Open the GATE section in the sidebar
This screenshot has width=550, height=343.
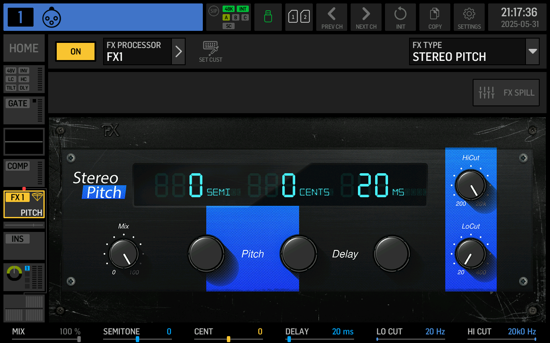point(24,110)
